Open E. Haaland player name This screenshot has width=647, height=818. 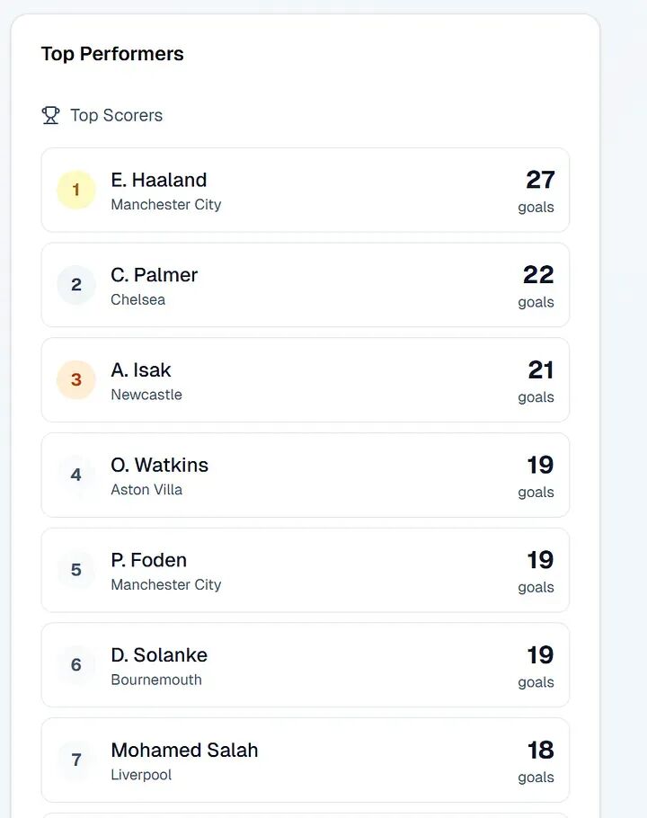tap(159, 180)
